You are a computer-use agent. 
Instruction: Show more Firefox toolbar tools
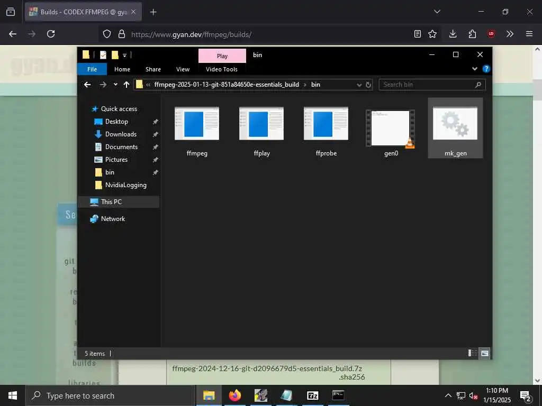(x=510, y=34)
